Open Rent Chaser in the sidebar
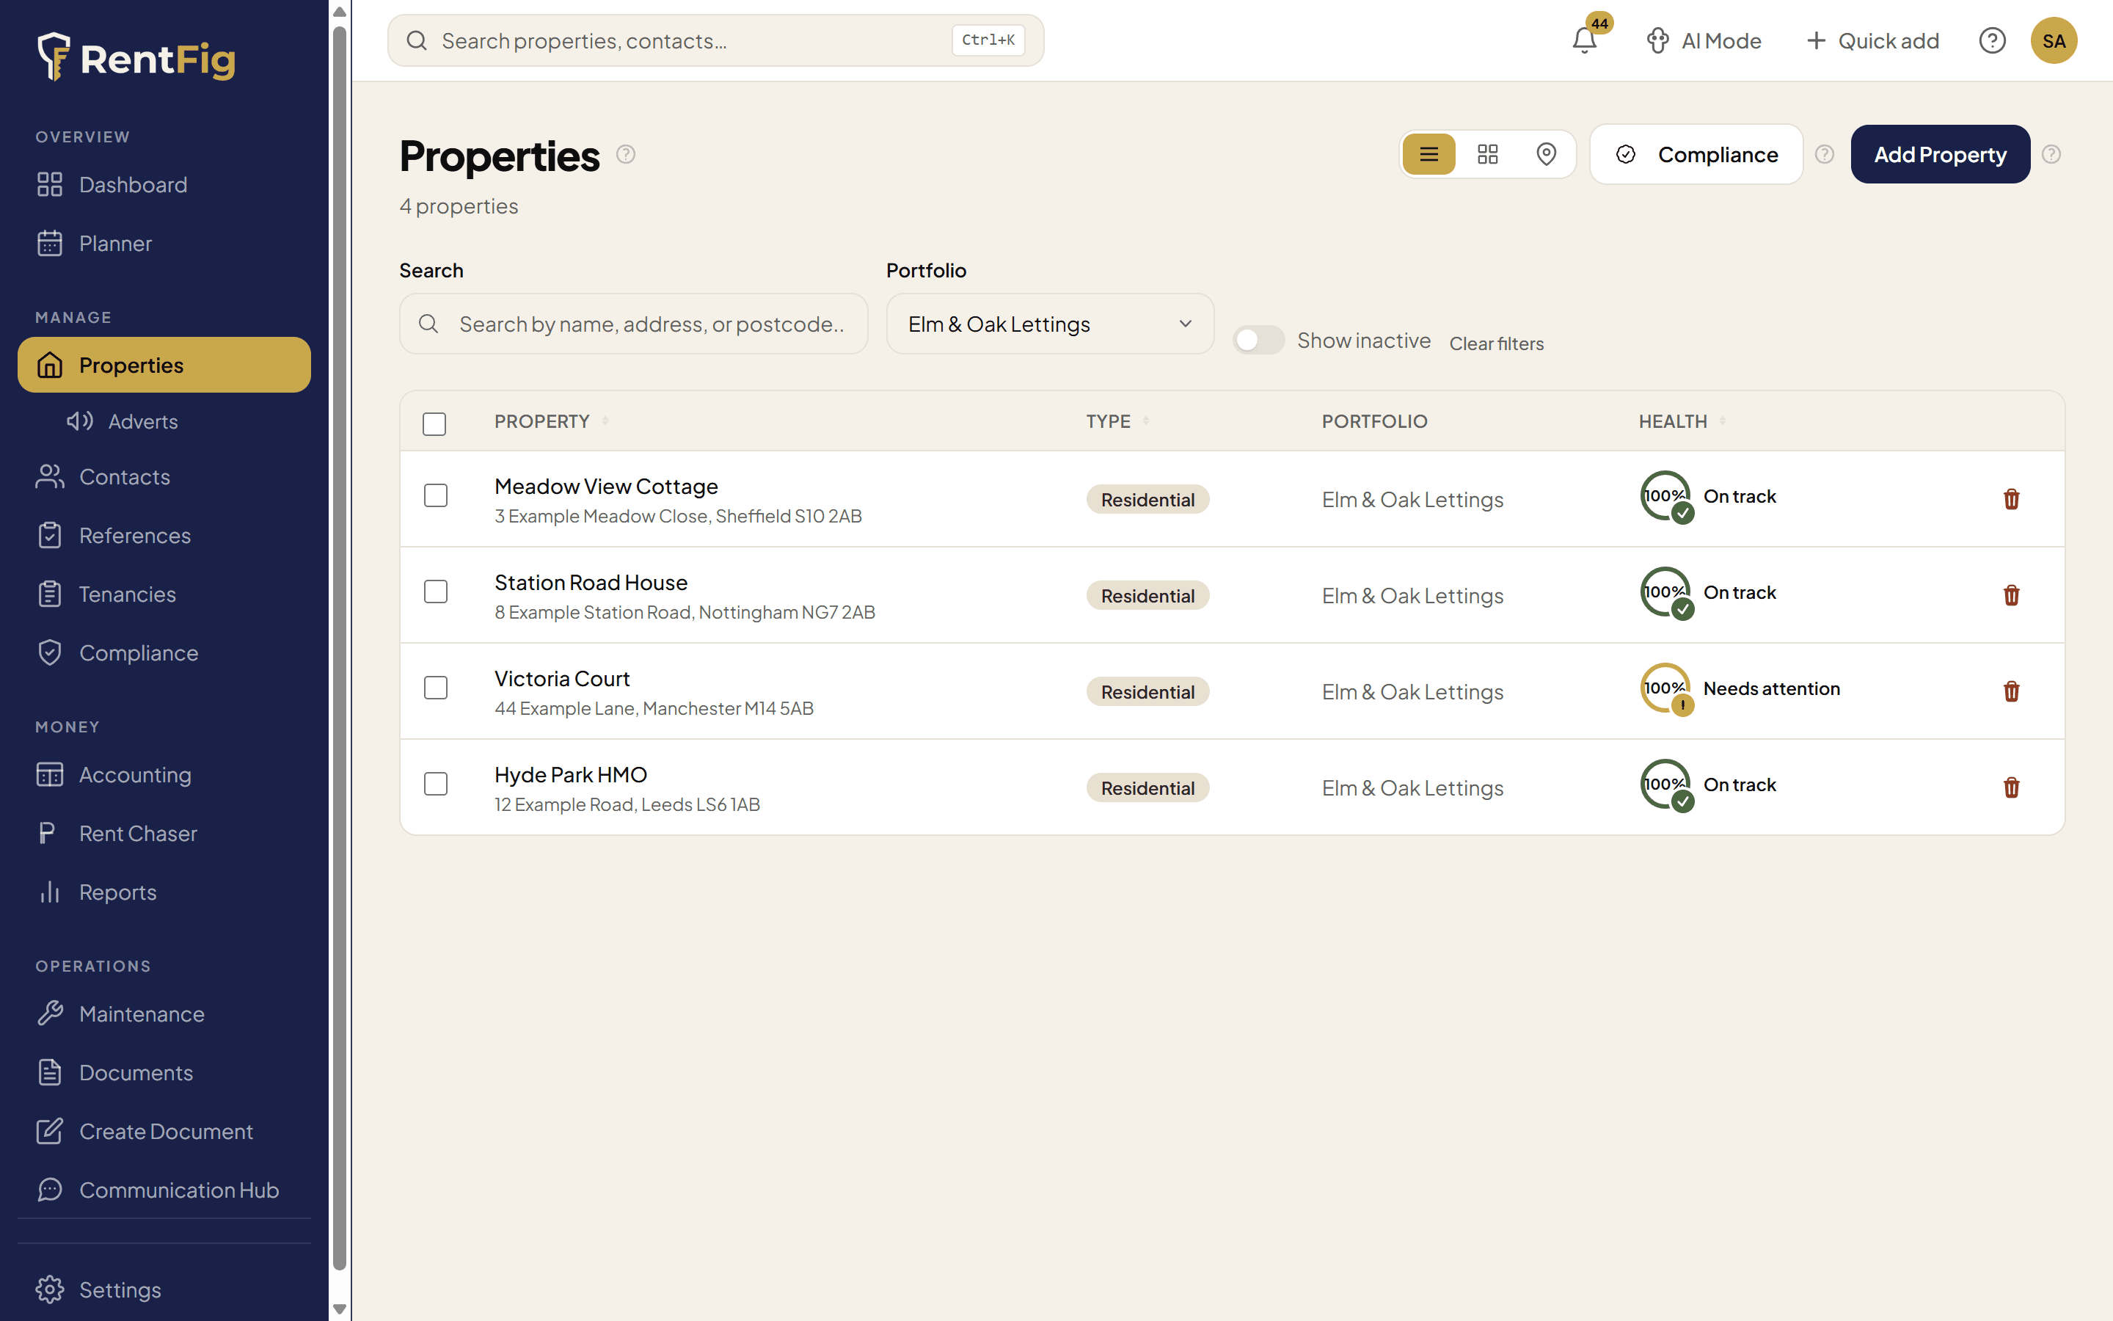 (164, 834)
